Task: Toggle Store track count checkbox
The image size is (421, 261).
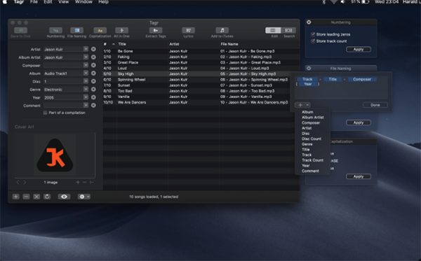Action: point(313,41)
